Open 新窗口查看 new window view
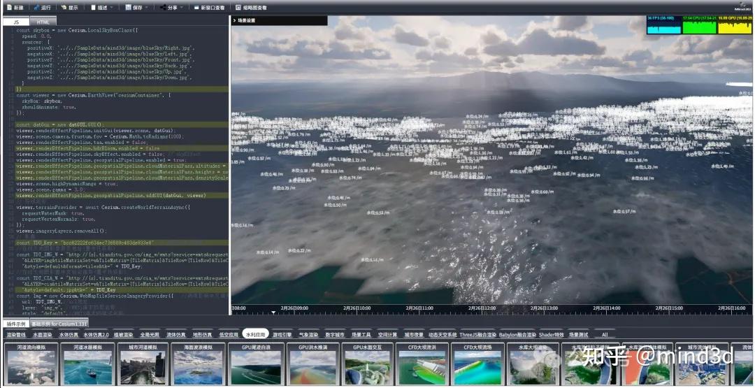The height and width of the screenshot is (388, 755). pyautogui.click(x=209, y=7)
